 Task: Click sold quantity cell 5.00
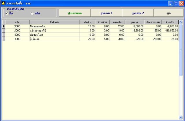point(102,39)
